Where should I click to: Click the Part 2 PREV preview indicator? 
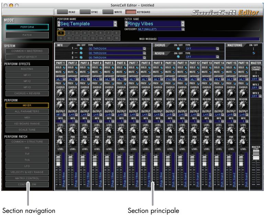pyautogui.click(x=76, y=83)
